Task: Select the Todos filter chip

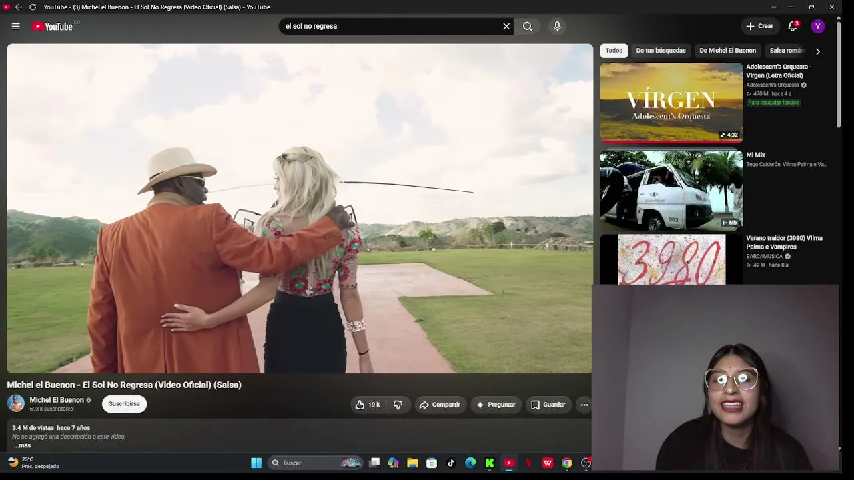Action: point(614,51)
